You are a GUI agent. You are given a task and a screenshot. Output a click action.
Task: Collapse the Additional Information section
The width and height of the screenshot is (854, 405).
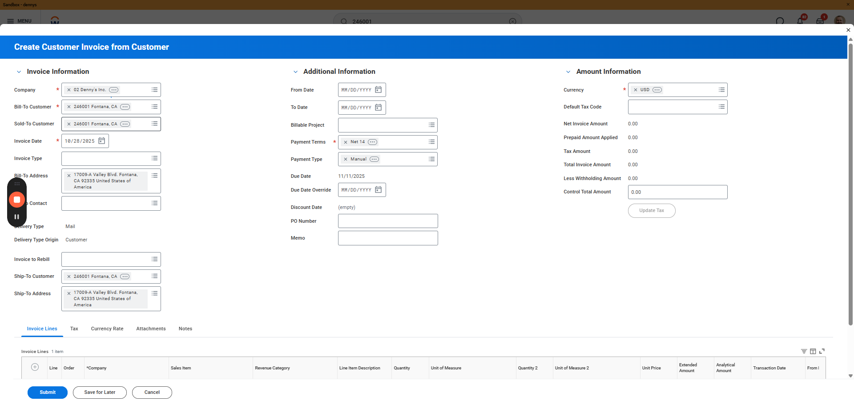[295, 72]
